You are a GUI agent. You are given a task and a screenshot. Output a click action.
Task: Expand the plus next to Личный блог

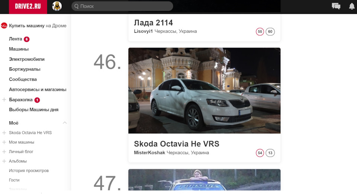point(4,152)
